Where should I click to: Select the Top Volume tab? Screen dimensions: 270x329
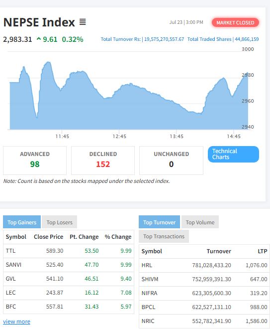coord(200,222)
